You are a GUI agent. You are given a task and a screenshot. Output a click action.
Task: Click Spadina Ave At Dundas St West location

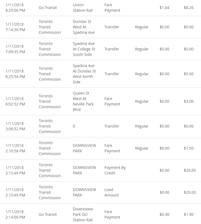tap(84, 74)
